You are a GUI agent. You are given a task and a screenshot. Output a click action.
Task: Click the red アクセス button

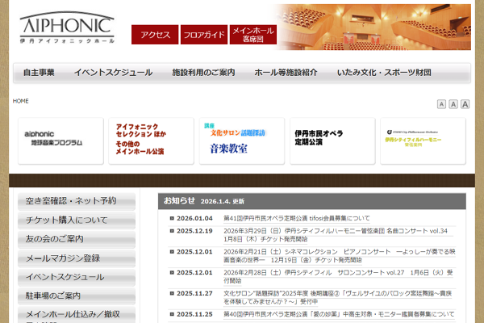tap(156, 35)
